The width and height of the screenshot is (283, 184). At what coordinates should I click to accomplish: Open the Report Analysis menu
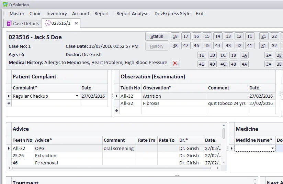coord(133,14)
